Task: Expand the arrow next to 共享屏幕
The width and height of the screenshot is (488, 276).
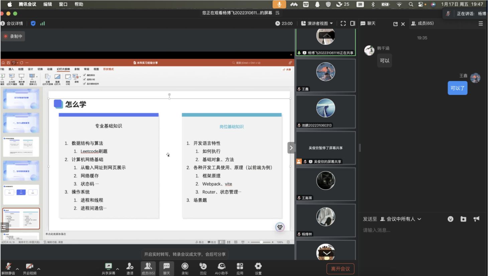Action: 117,269
